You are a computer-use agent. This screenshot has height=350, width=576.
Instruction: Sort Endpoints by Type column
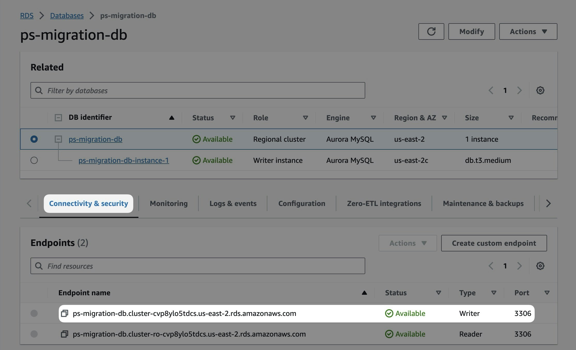[494, 293]
